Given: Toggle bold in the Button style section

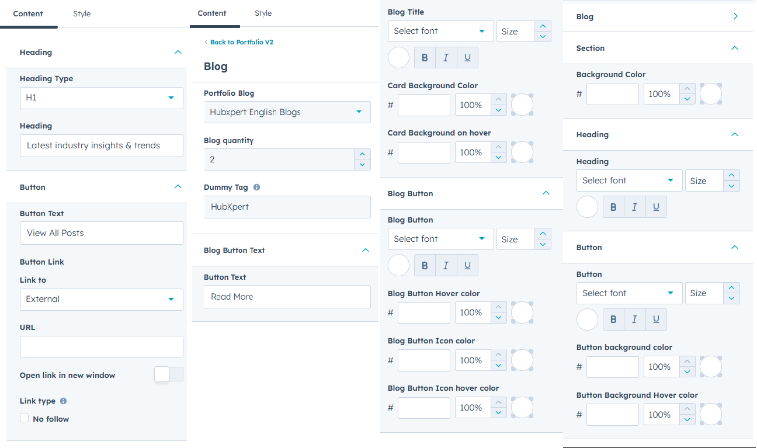Looking at the screenshot, I should (613, 319).
